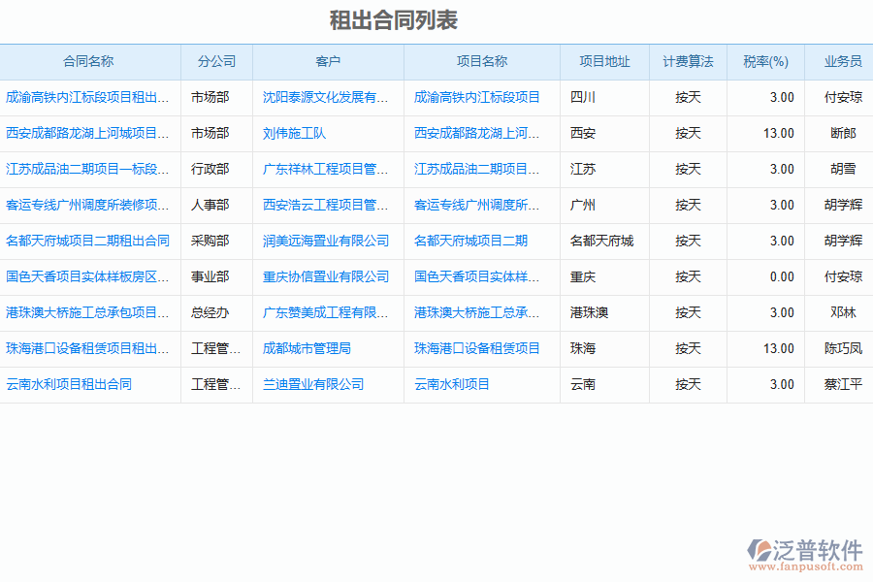The image size is (873, 582).
Task: Select customer 成都城市管理局
Action: pyautogui.click(x=307, y=348)
